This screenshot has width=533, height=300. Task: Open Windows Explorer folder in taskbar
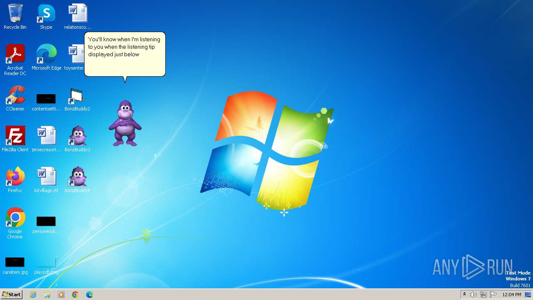point(47,295)
